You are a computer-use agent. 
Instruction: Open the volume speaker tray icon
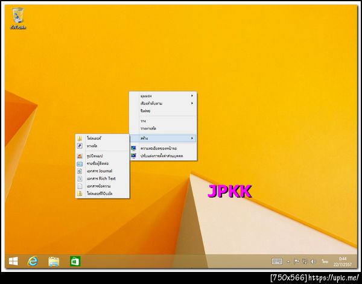click(313, 262)
